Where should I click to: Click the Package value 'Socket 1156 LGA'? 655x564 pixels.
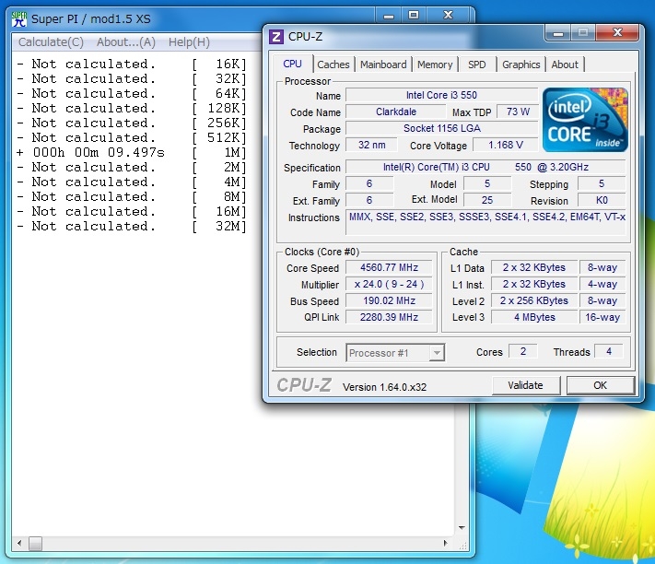(441, 129)
